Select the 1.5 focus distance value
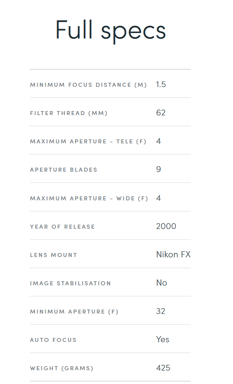This screenshot has width=233, height=384. (161, 85)
